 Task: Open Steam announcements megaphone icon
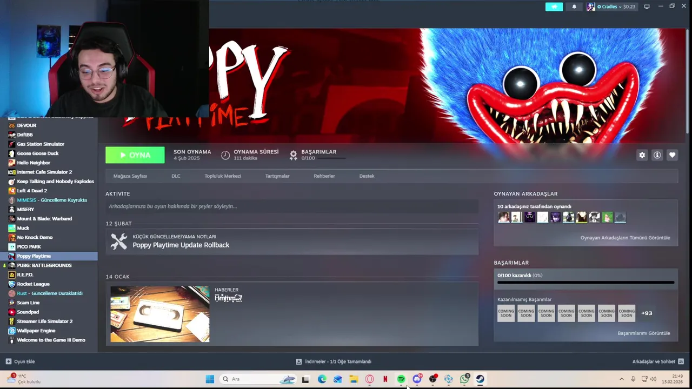[554, 6]
